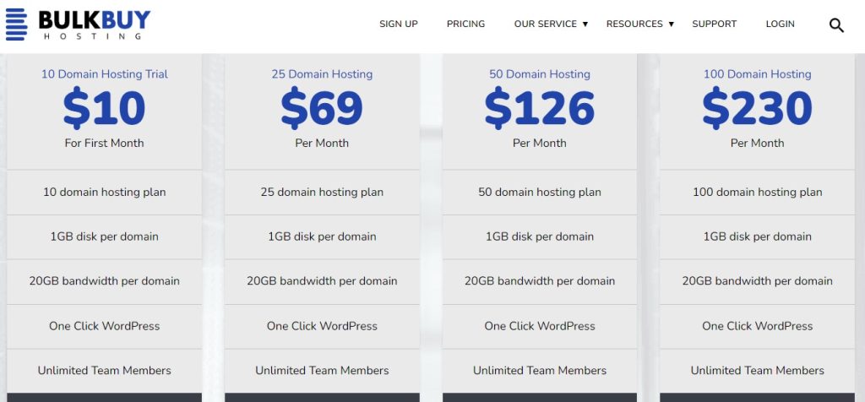The height and width of the screenshot is (402, 865).
Task: Click One Click WordPress in the $10 plan
Action: click(x=105, y=326)
